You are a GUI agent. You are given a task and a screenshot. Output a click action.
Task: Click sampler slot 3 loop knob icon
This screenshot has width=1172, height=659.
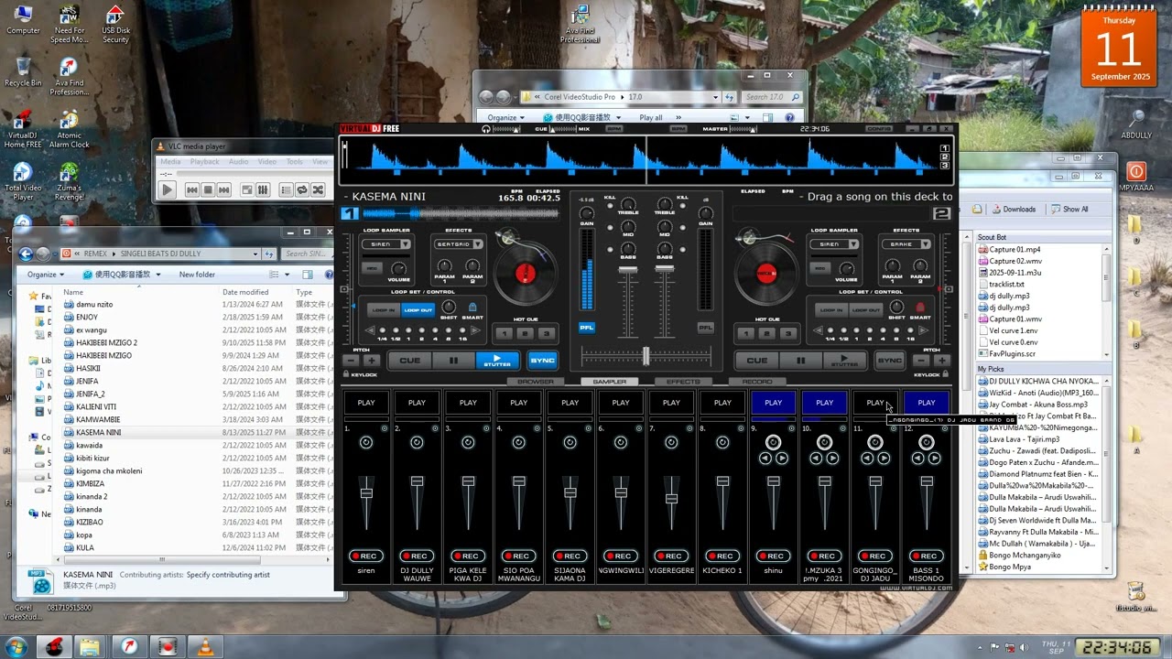[468, 442]
